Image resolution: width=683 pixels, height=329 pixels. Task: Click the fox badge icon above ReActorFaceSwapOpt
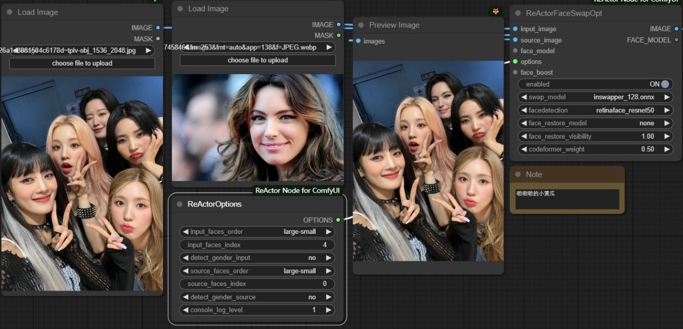pyautogui.click(x=495, y=11)
